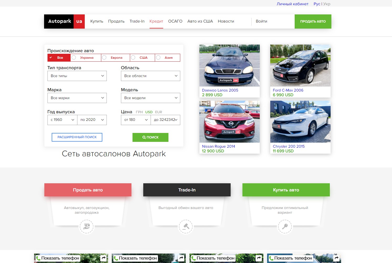Screen dimensions: 392x263
Task: Switch price currency to USD
Action: tap(149, 112)
